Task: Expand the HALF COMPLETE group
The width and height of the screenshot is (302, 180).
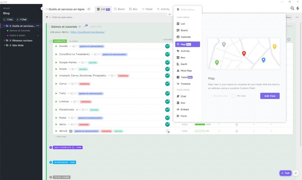Action: (51, 148)
